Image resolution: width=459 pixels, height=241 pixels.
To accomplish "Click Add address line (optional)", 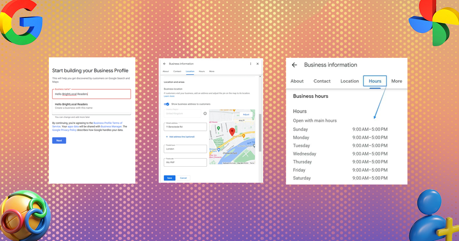I will (x=182, y=137).
